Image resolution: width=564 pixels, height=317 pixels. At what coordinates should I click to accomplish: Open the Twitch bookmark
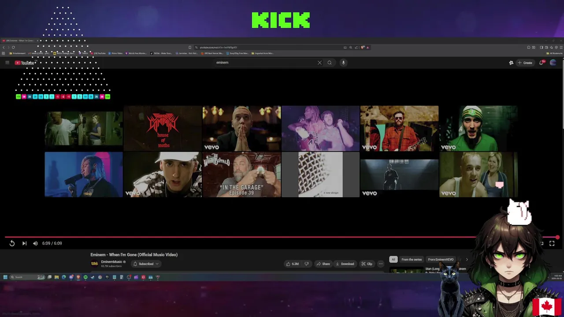[84, 53]
